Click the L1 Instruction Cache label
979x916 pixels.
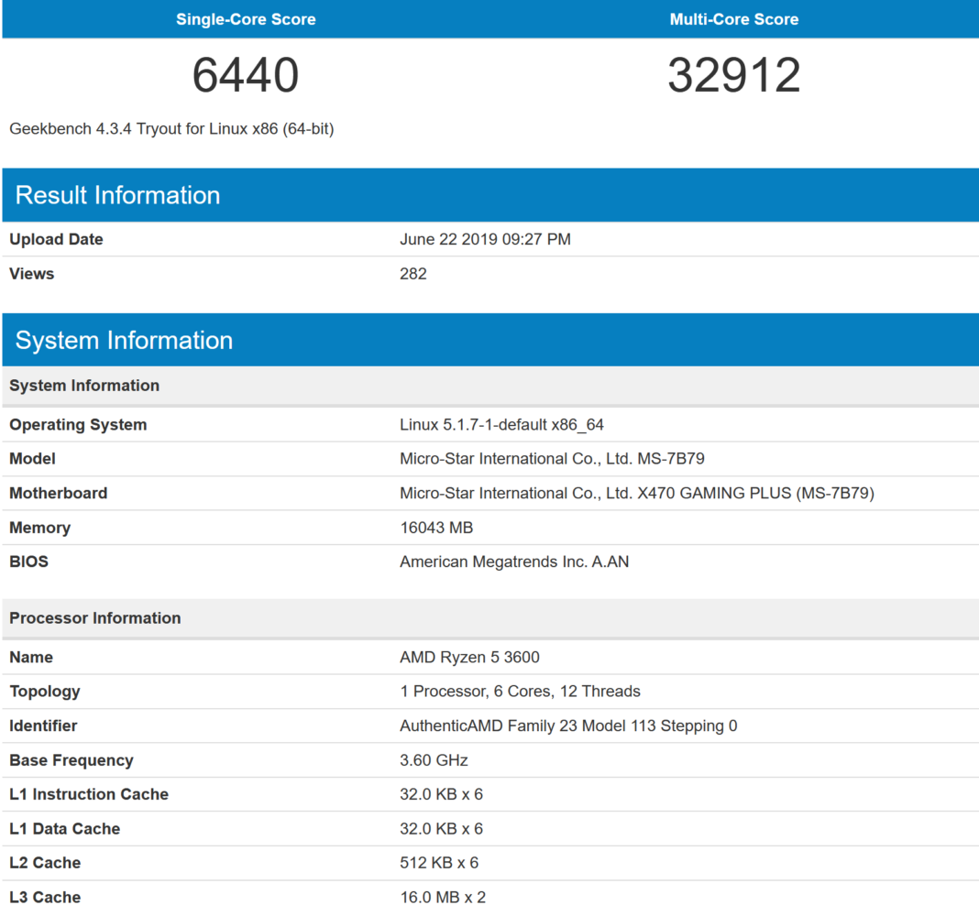pyautogui.click(x=89, y=794)
